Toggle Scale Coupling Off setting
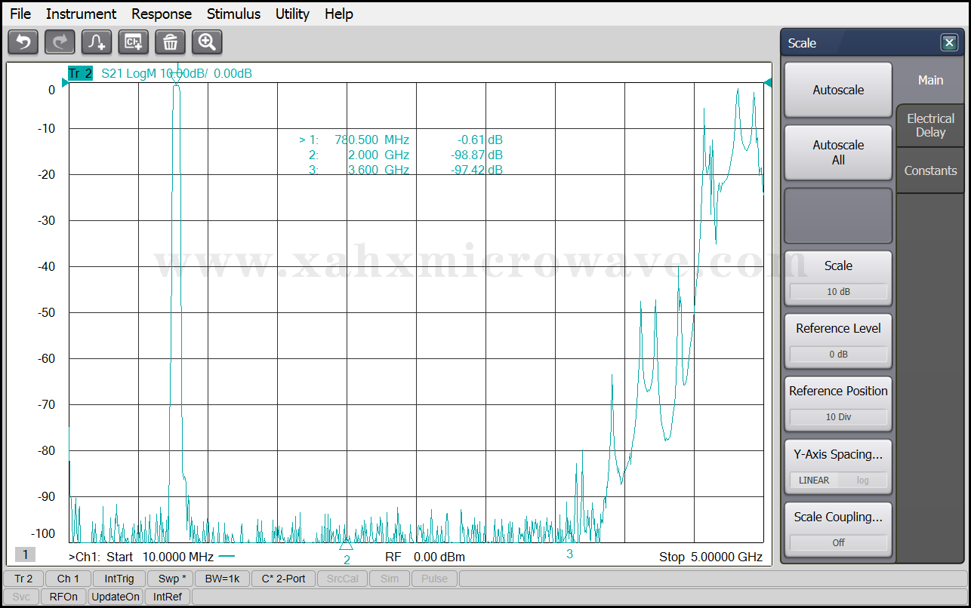The height and width of the screenshot is (608, 971). coord(838,542)
